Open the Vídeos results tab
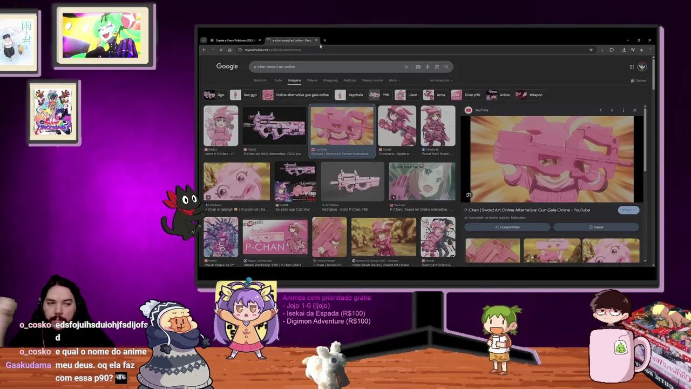This screenshot has height=389, width=691. [312, 81]
